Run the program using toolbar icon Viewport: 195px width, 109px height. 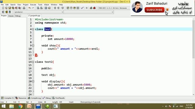coord(71,8)
